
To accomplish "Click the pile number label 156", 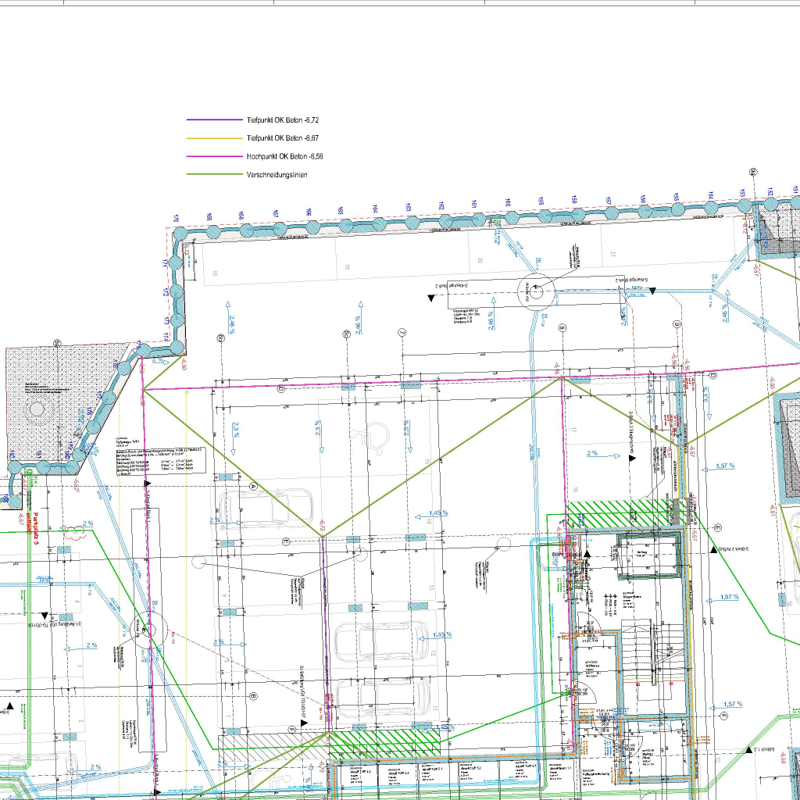I will [643, 199].
